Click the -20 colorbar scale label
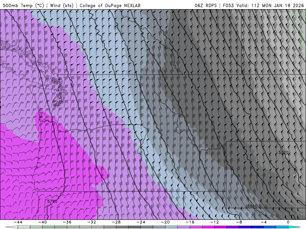The width and height of the screenshot is (306, 229). 165,222
